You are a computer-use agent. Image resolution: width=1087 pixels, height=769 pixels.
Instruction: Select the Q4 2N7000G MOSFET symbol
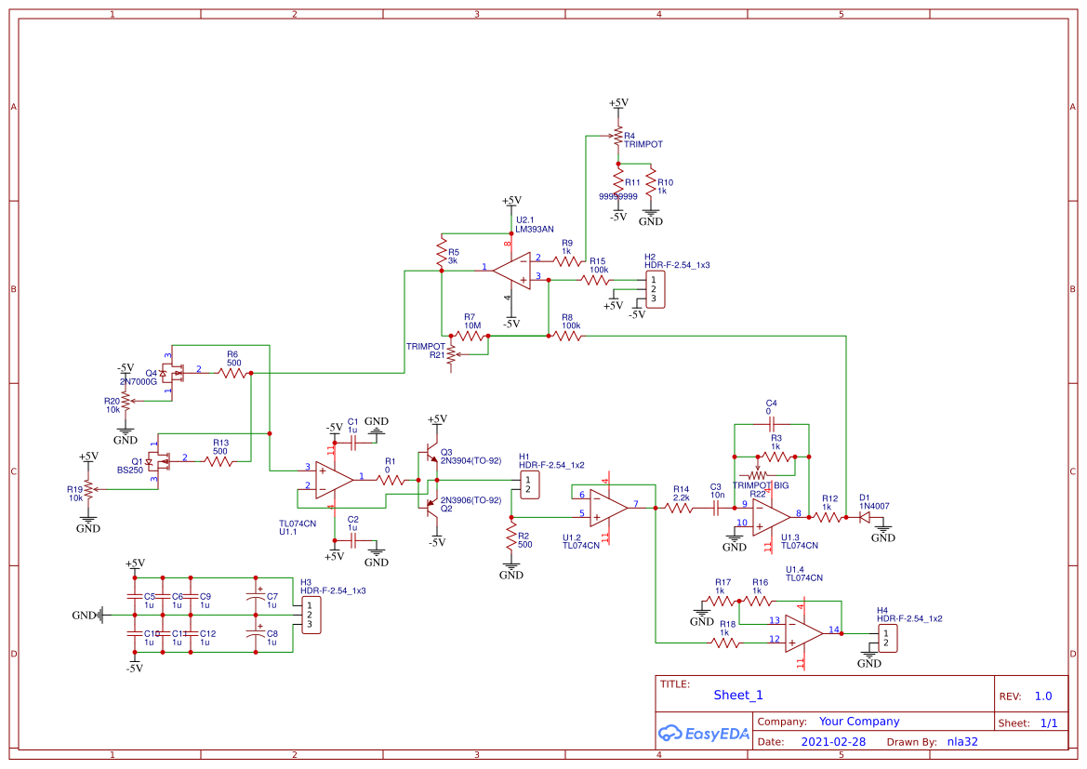[171, 373]
